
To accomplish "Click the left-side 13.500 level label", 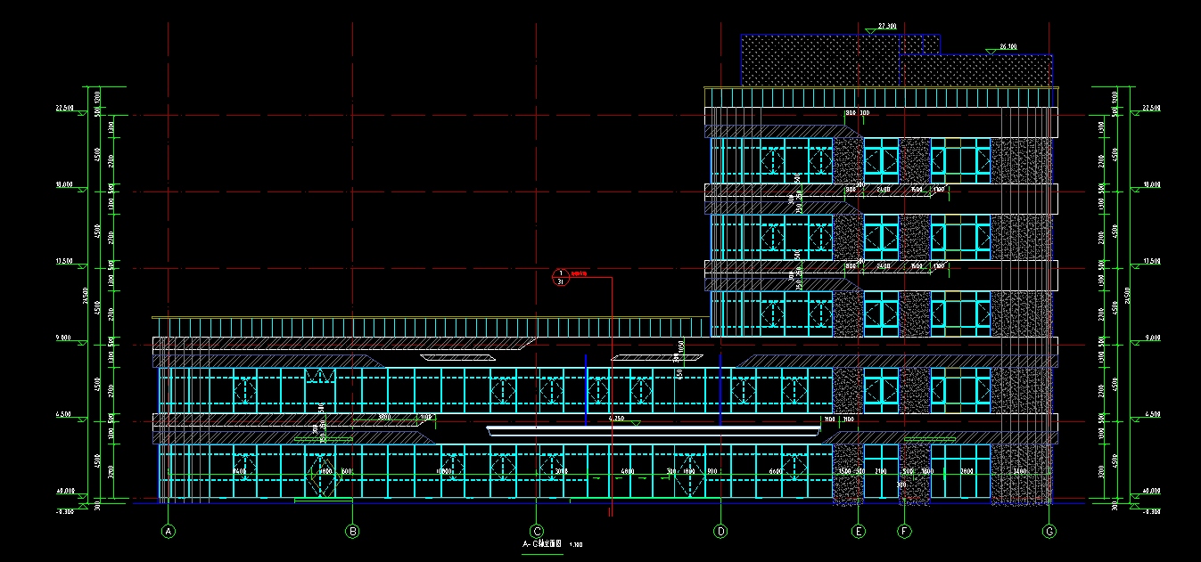I will coord(65,261).
